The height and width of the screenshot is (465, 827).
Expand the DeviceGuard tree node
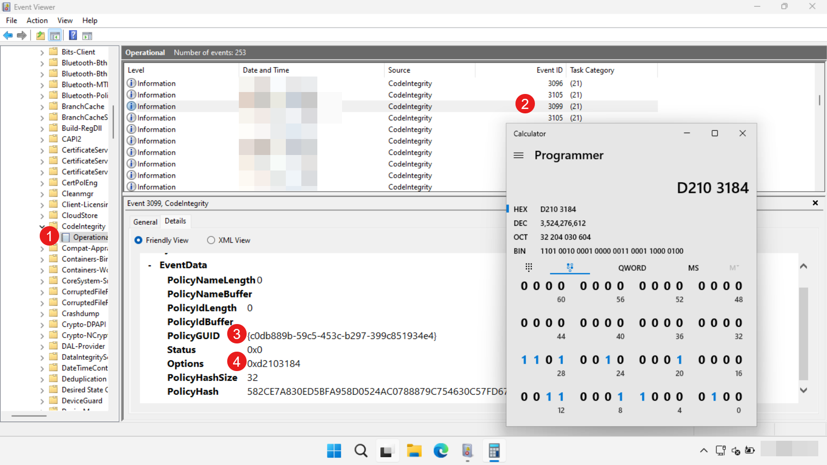click(42, 401)
